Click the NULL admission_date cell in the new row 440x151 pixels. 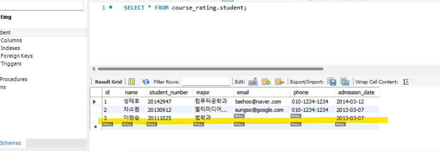coord(357,126)
